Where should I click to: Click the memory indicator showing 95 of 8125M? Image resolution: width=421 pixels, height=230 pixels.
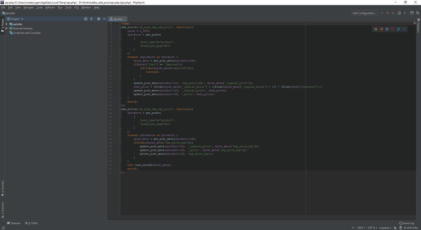(410, 228)
